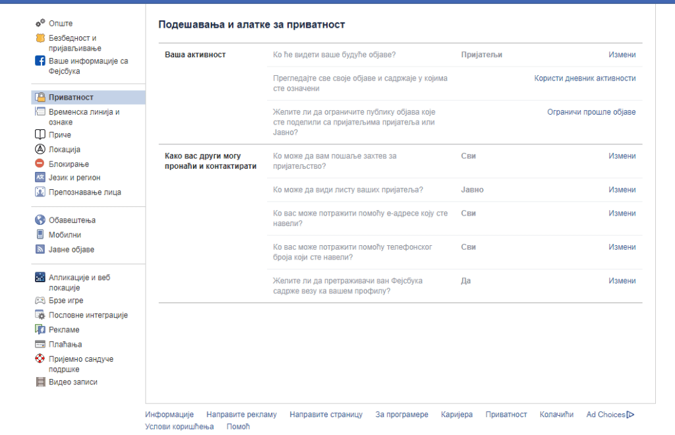The width and height of the screenshot is (675, 435).
Task: Click Ограничи прошле објаве
Action: tap(592, 112)
